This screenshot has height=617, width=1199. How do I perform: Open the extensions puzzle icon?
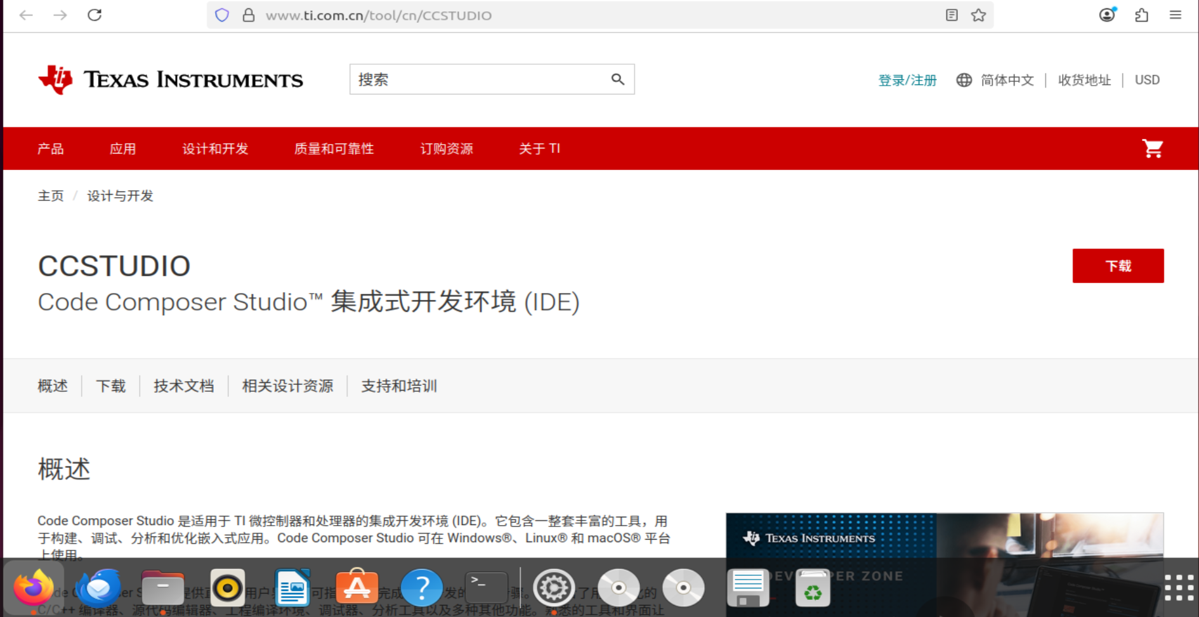pos(1142,15)
